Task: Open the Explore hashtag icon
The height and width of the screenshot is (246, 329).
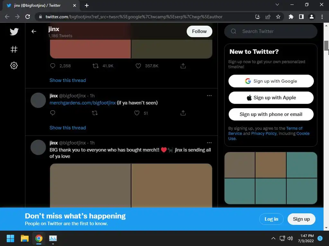Action: (14, 49)
